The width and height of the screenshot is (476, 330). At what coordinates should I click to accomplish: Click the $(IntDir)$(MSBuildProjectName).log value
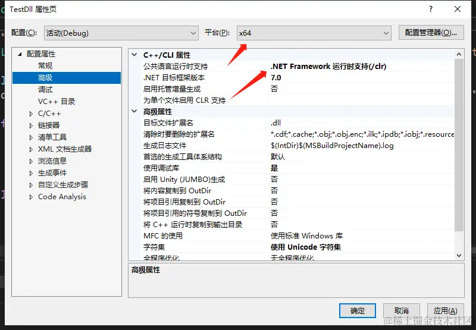(x=332, y=146)
